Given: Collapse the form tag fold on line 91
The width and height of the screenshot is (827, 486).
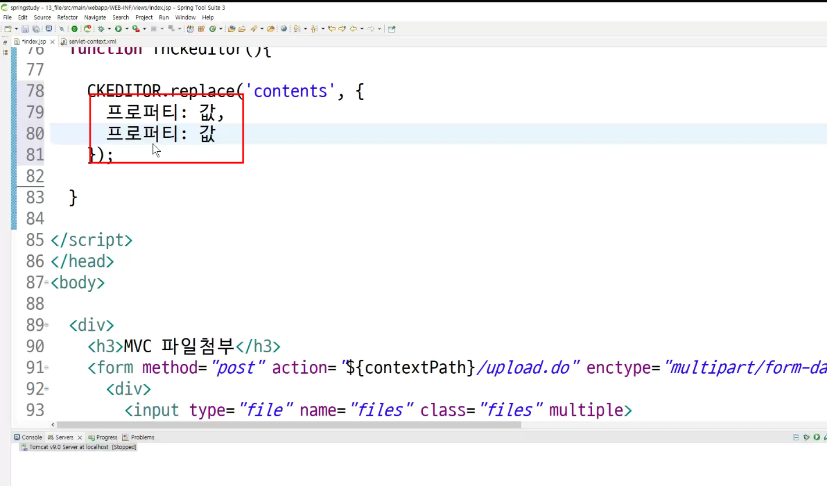Looking at the screenshot, I should pyautogui.click(x=47, y=367).
